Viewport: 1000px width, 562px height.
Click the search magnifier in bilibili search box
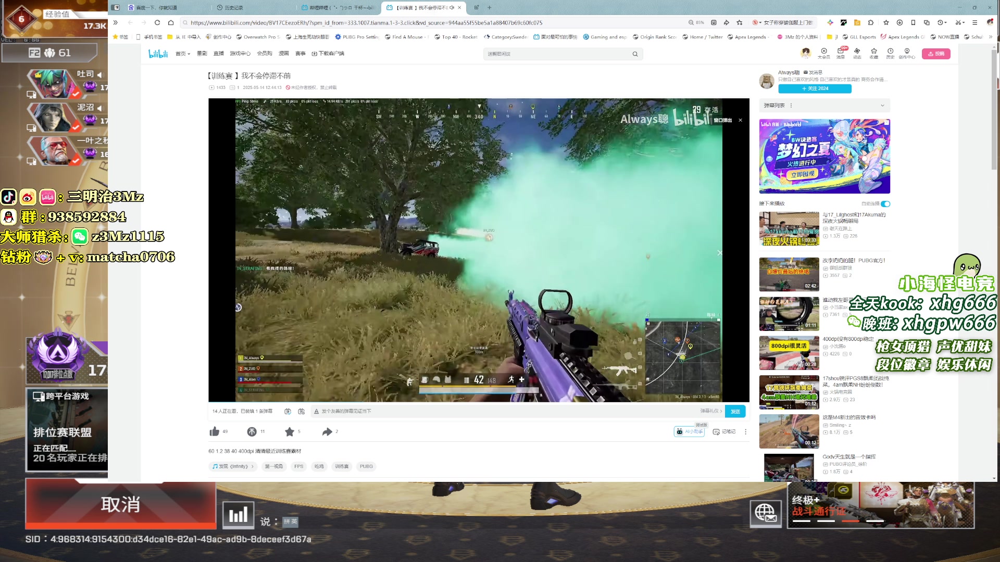coord(635,54)
